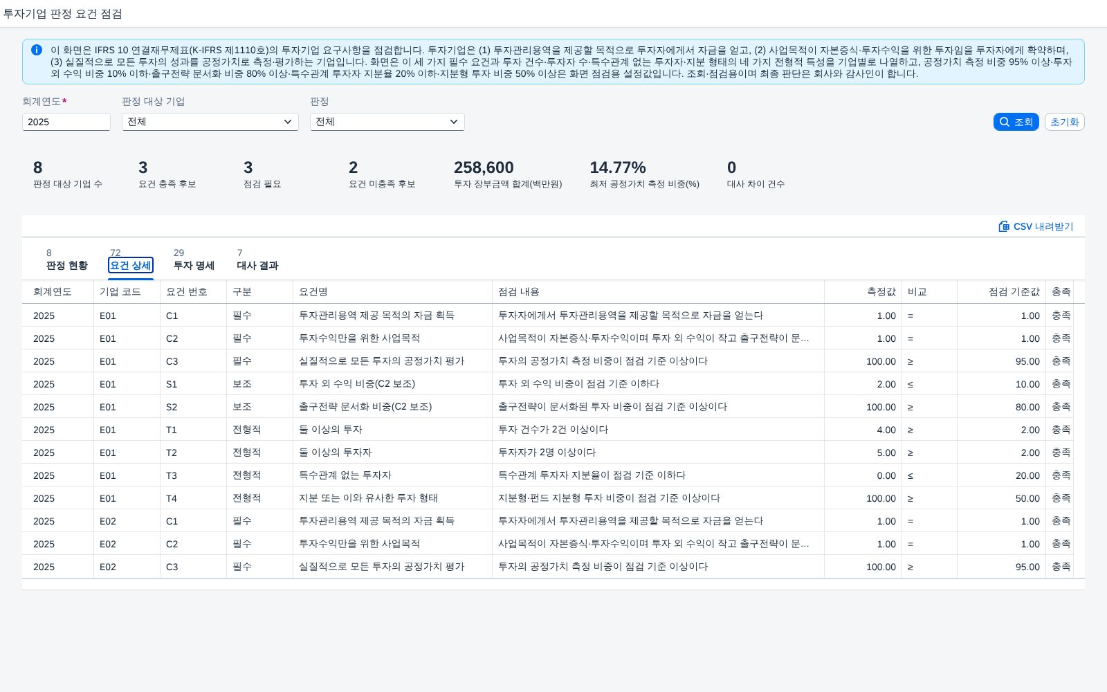Image resolution: width=1107 pixels, height=692 pixels.
Task: Click the 258,600 투자 장부금액 합계 KPI
Action: (x=508, y=174)
